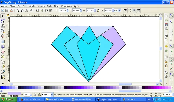The width and height of the screenshot is (174, 102).
Task: Toggle Capa 1 layer lock
Action: pos(39,95)
